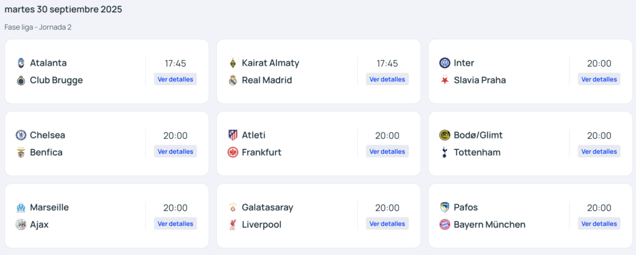Click the 20:00 time of Chelsea match
The image size is (636, 255).
[175, 136]
